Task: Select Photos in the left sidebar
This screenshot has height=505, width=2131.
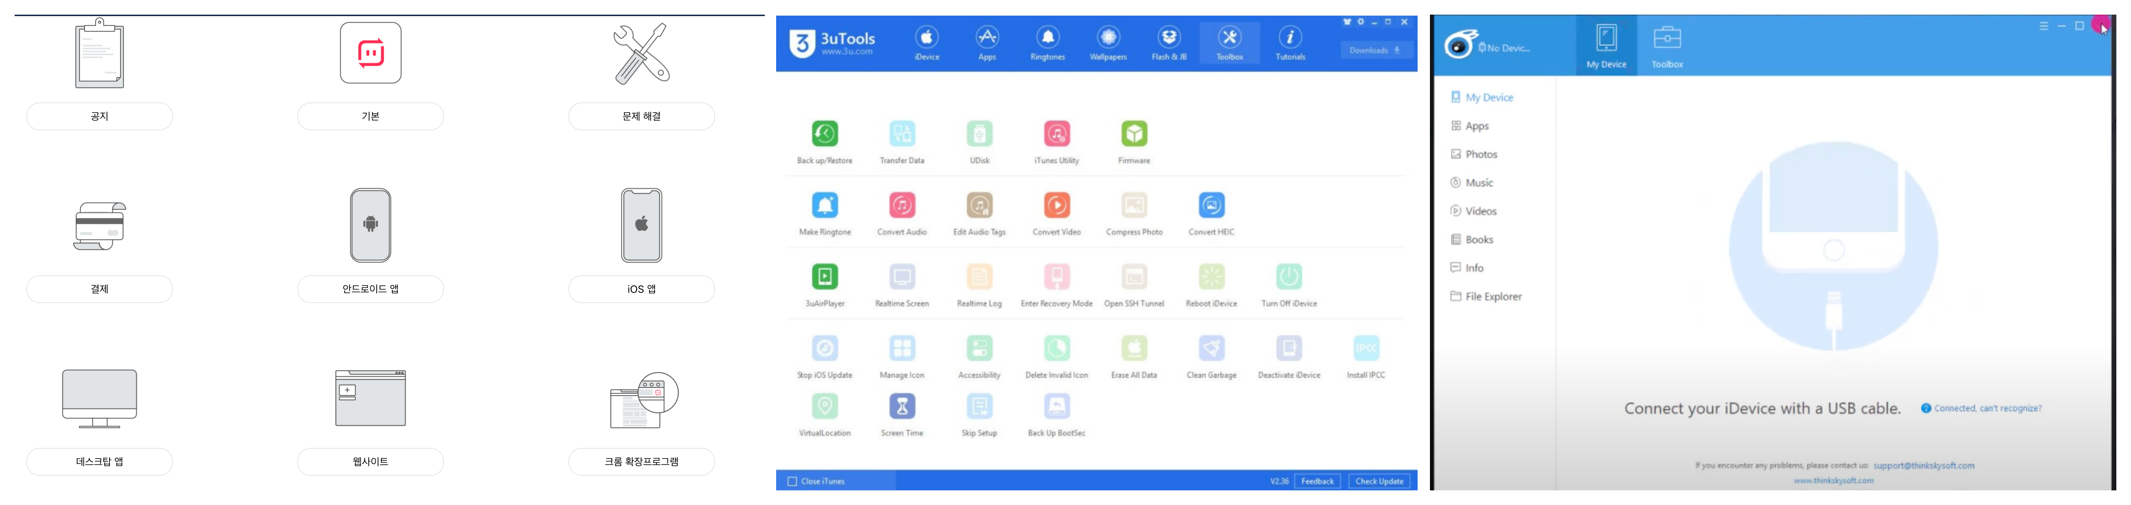Action: point(1481,154)
